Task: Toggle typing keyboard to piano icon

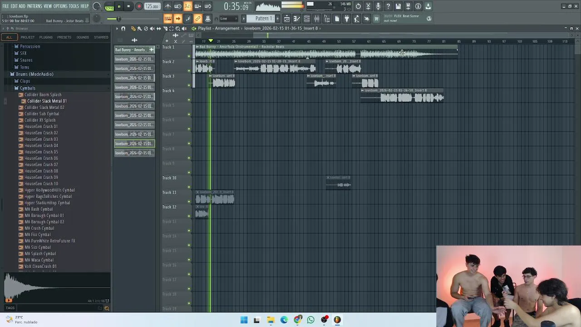Action: click(x=168, y=19)
